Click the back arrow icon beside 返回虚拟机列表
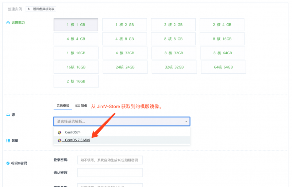Viewport: 292px width, 187px height. (29, 9)
